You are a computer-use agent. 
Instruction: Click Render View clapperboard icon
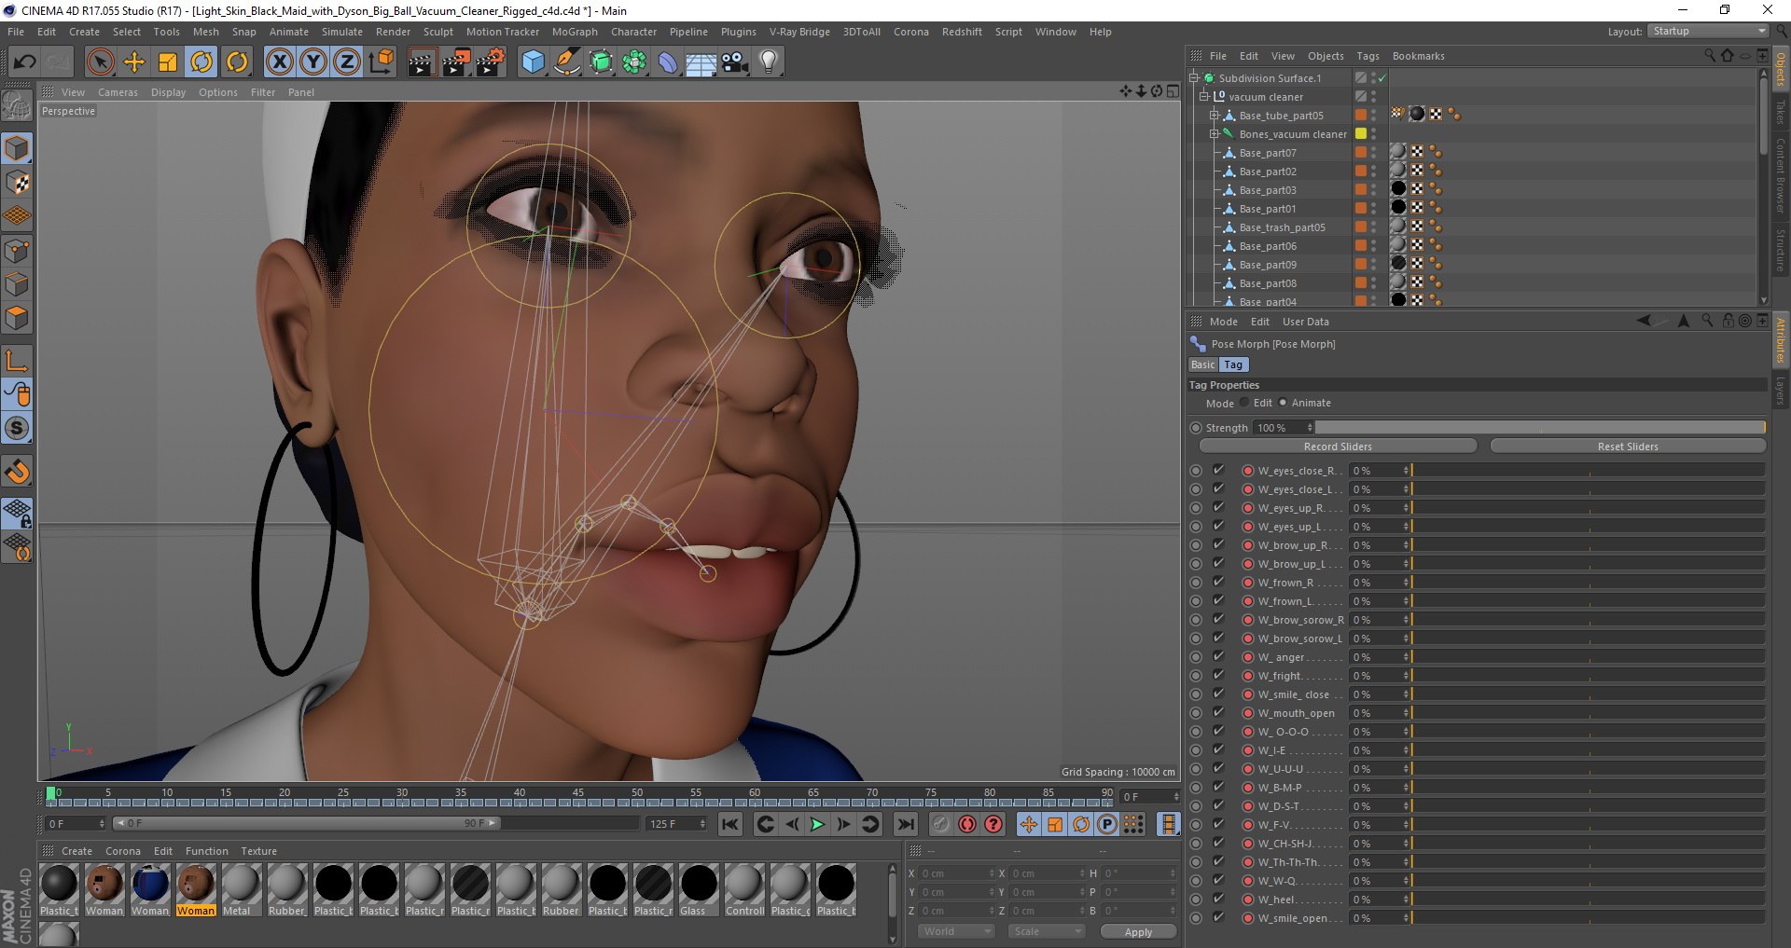(x=422, y=62)
